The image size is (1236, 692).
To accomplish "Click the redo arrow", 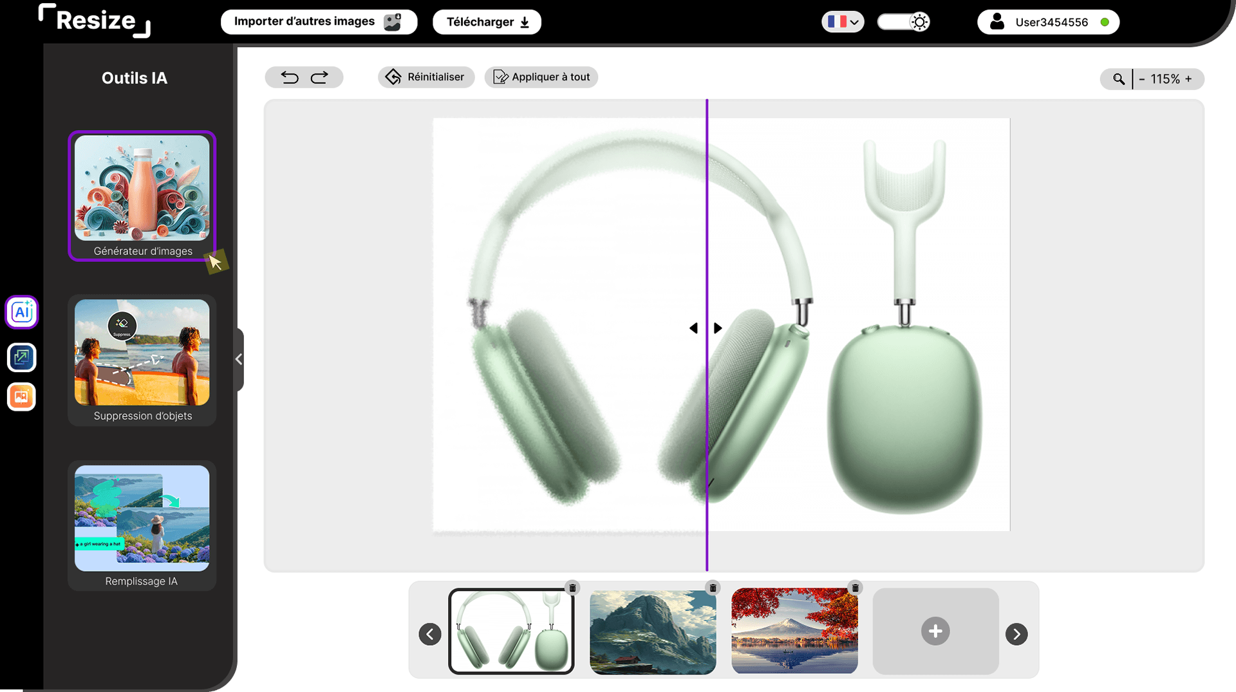I will [319, 77].
